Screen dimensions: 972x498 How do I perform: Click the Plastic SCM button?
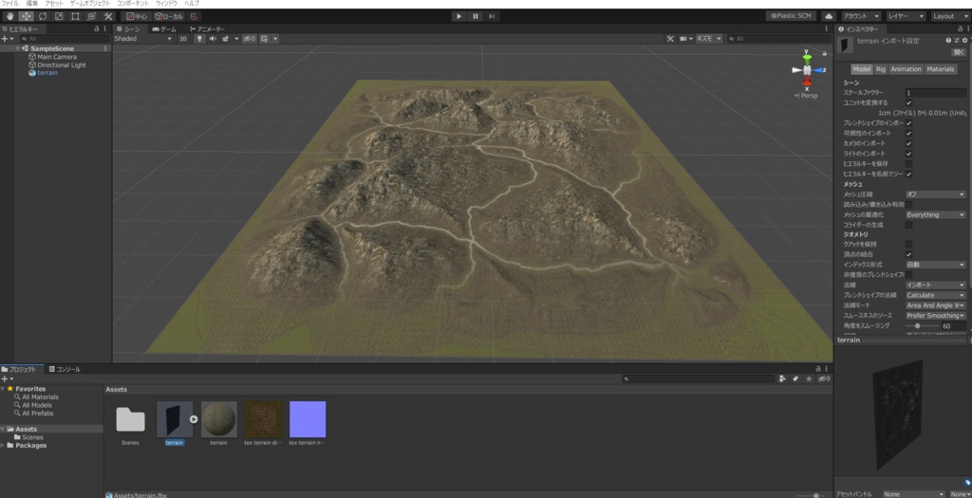(791, 16)
